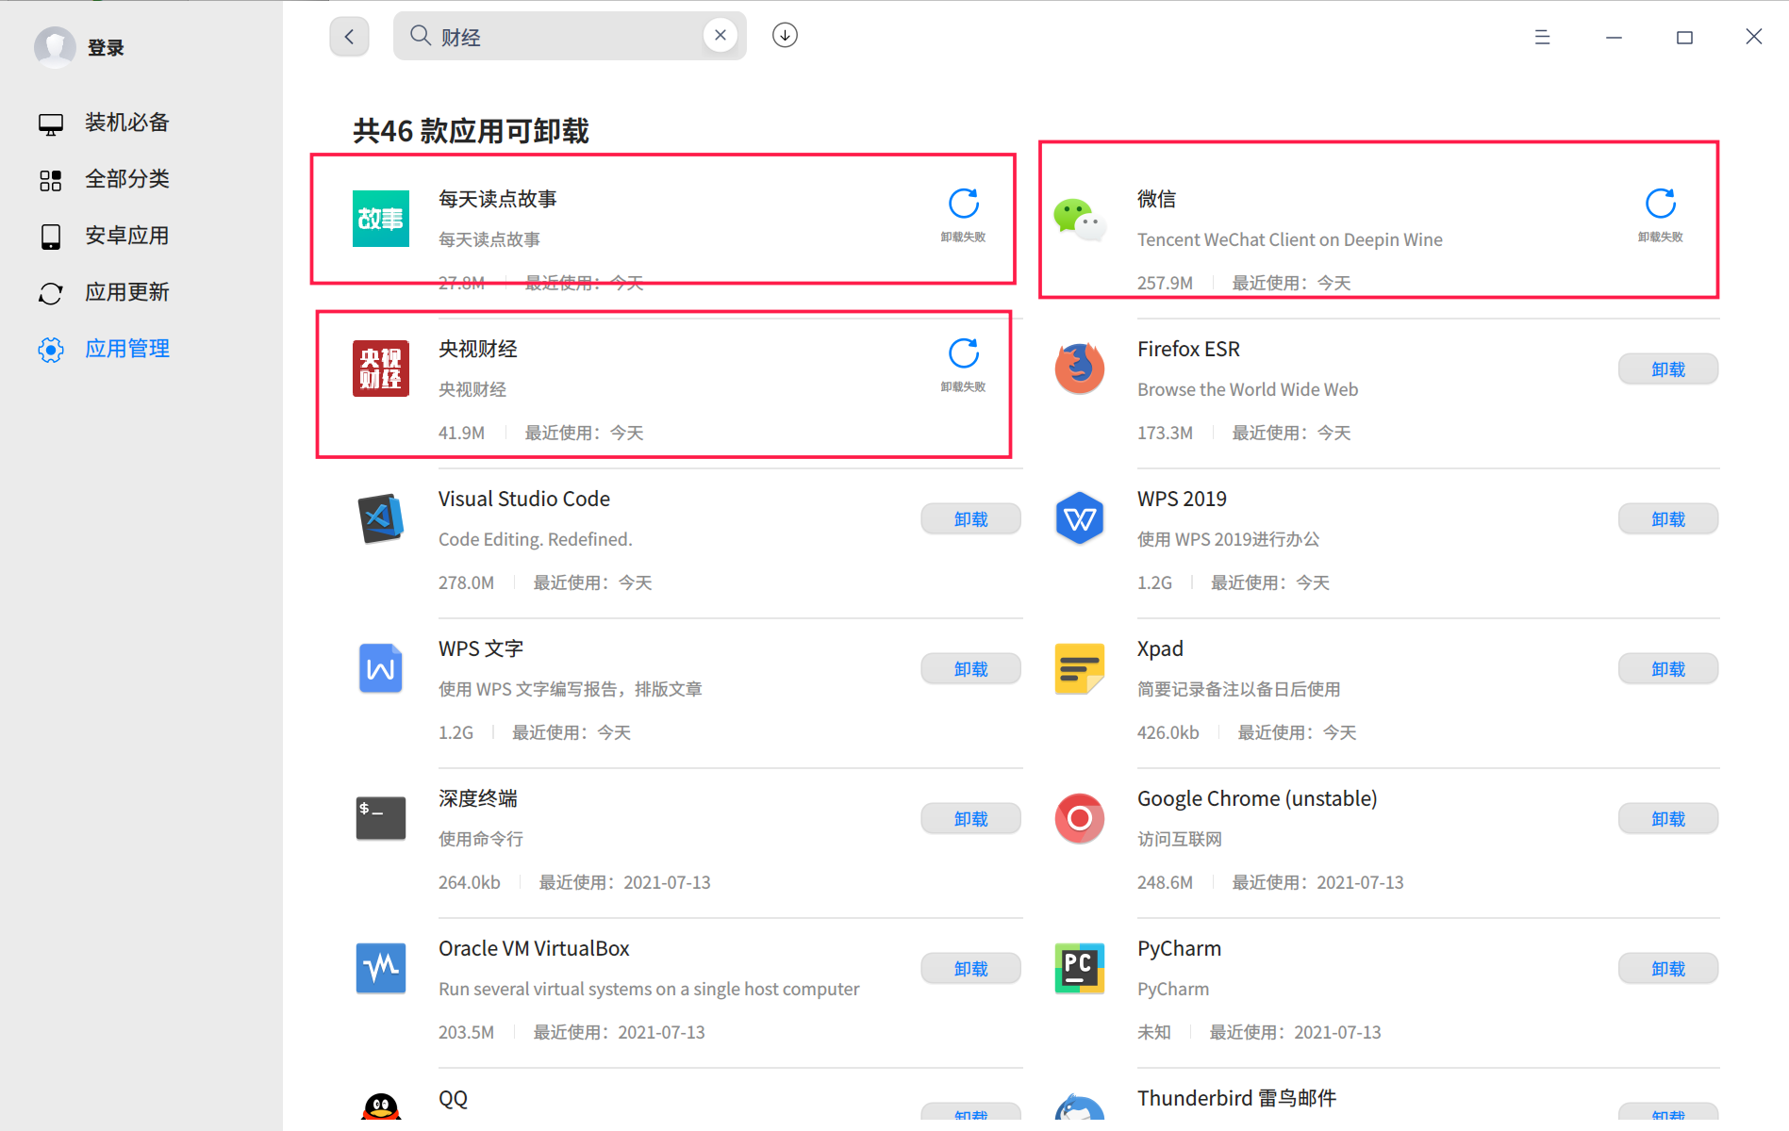
Task: Click the 深度终端 terminal icon
Action: [x=381, y=818]
